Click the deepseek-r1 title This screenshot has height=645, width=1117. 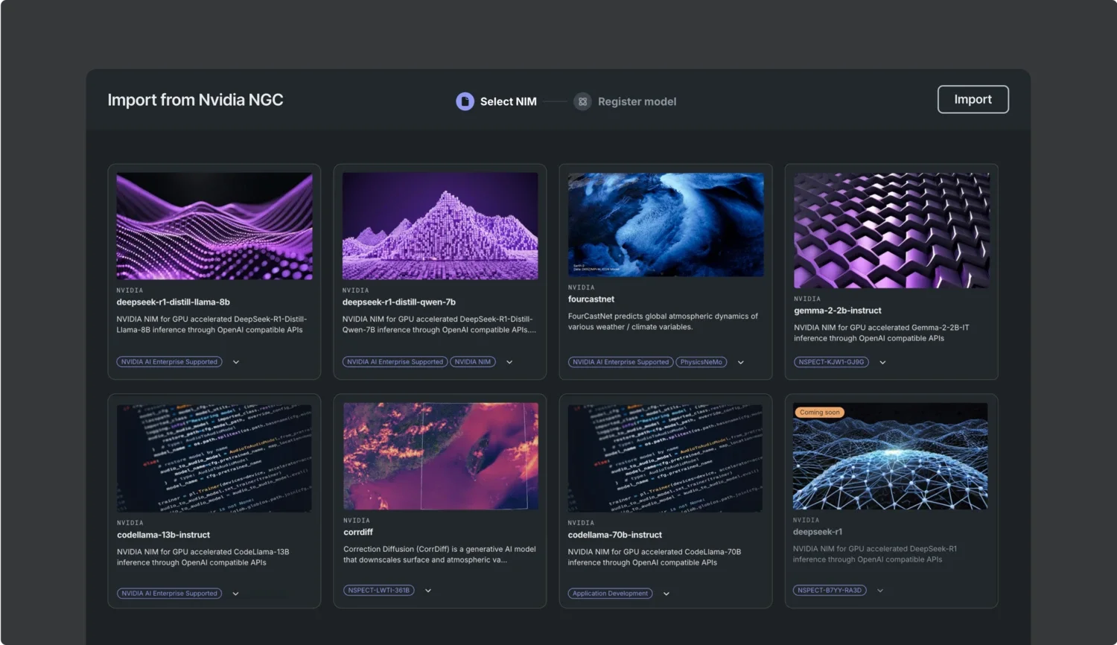click(818, 532)
